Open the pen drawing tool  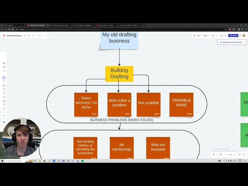click(4, 115)
